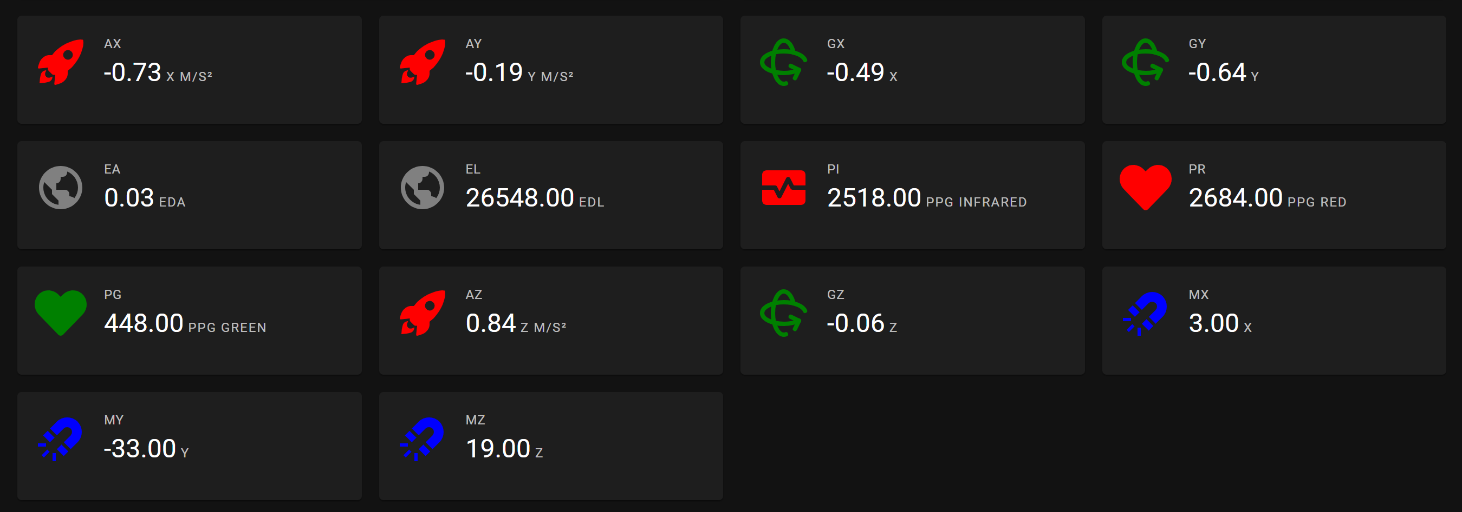Image resolution: width=1462 pixels, height=512 pixels.
Task: Select the green gyroscope icon for GX
Action: pos(784,62)
